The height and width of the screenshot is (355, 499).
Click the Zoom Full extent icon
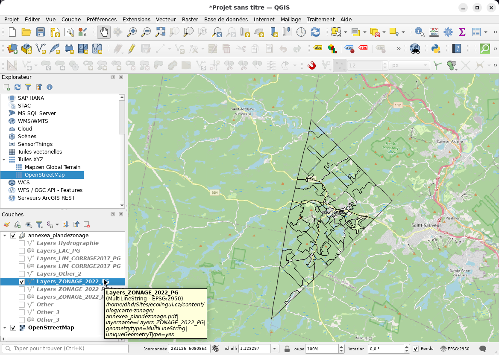click(x=160, y=32)
